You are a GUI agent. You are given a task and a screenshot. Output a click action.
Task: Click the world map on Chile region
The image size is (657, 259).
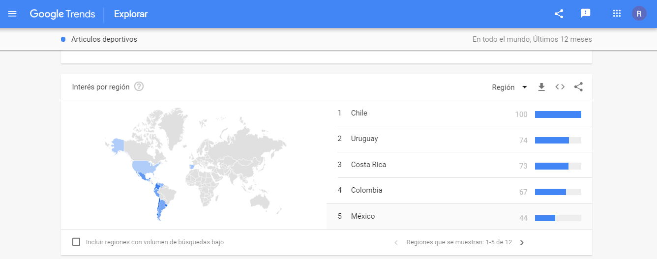tap(158, 209)
